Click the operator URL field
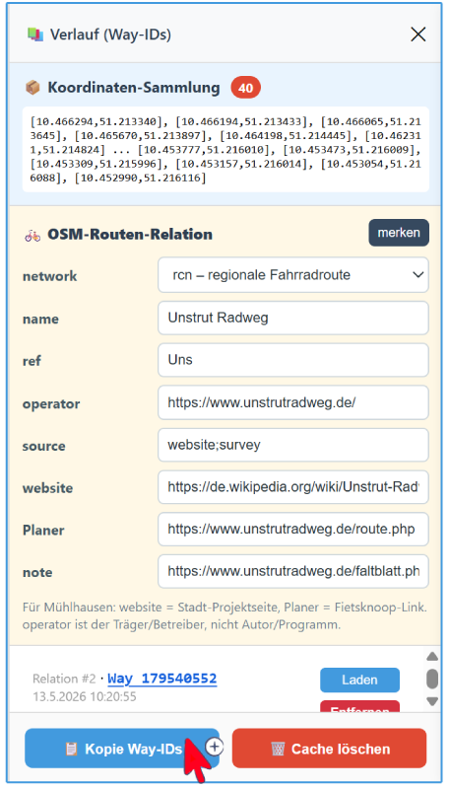Screen dimensions: 449x789 click(x=293, y=402)
